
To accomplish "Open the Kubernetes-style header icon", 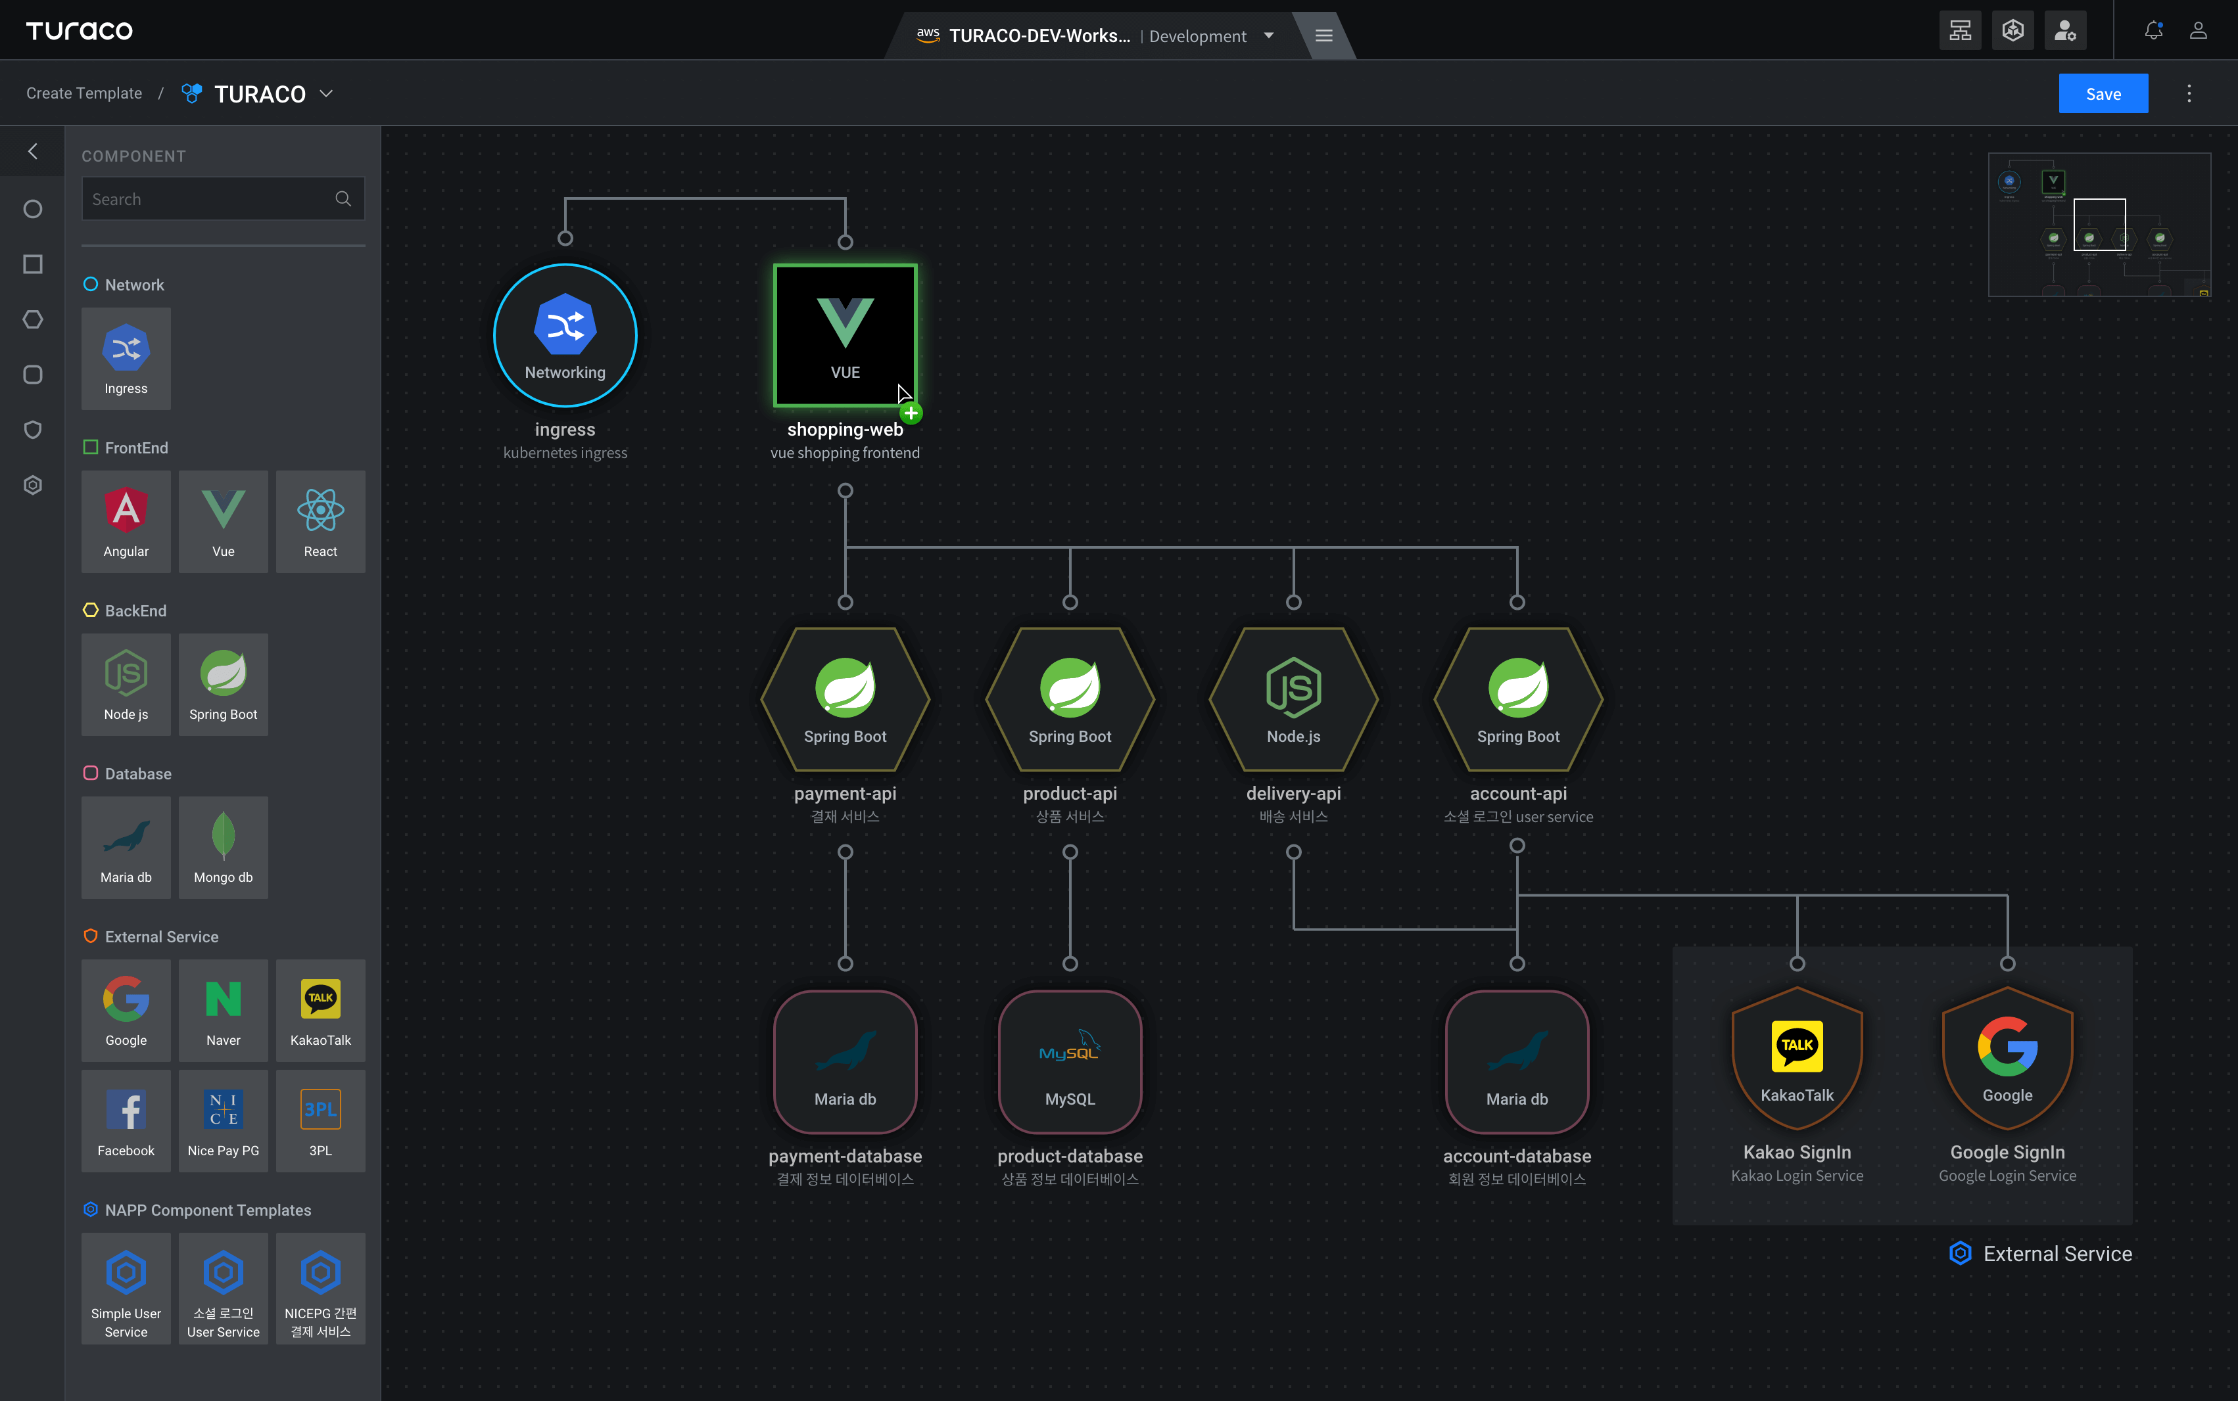I will 2012,31.
